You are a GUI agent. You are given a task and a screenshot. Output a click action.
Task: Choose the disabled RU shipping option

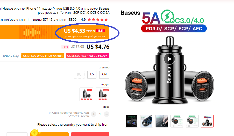79,75
